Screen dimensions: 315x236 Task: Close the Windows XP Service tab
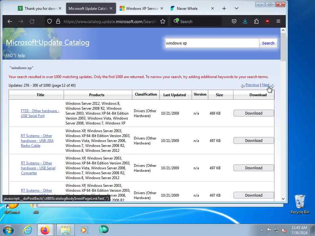[162, 8]
